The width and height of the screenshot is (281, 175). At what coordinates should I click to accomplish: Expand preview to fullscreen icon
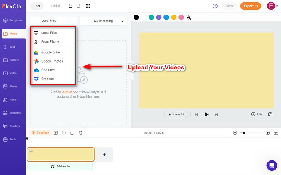pos(270,114)
